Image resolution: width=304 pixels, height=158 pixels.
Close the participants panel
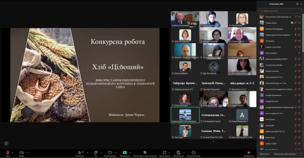tap(301, 4)
